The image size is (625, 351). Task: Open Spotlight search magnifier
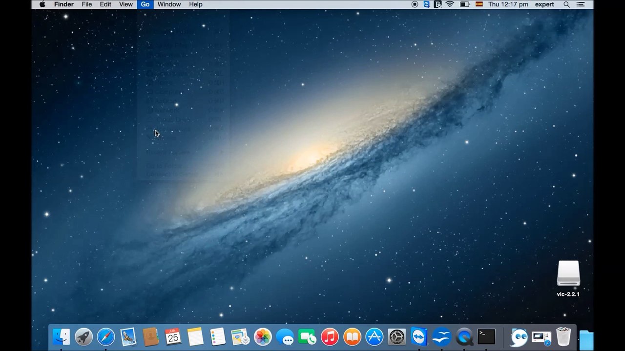click(x=567, y=4)
